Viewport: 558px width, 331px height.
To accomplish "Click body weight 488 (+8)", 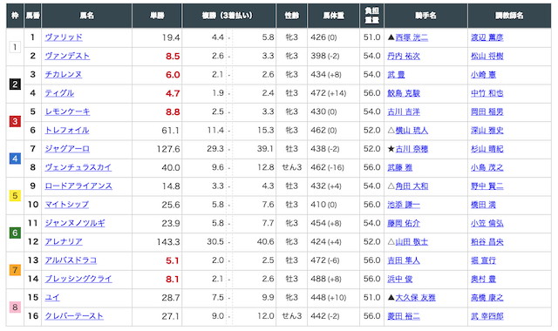I will (326, 279).
